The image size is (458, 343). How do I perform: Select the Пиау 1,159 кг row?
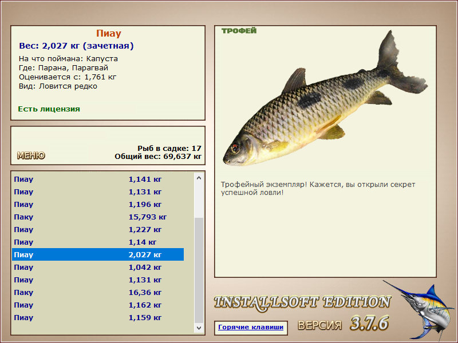(98, 317)
